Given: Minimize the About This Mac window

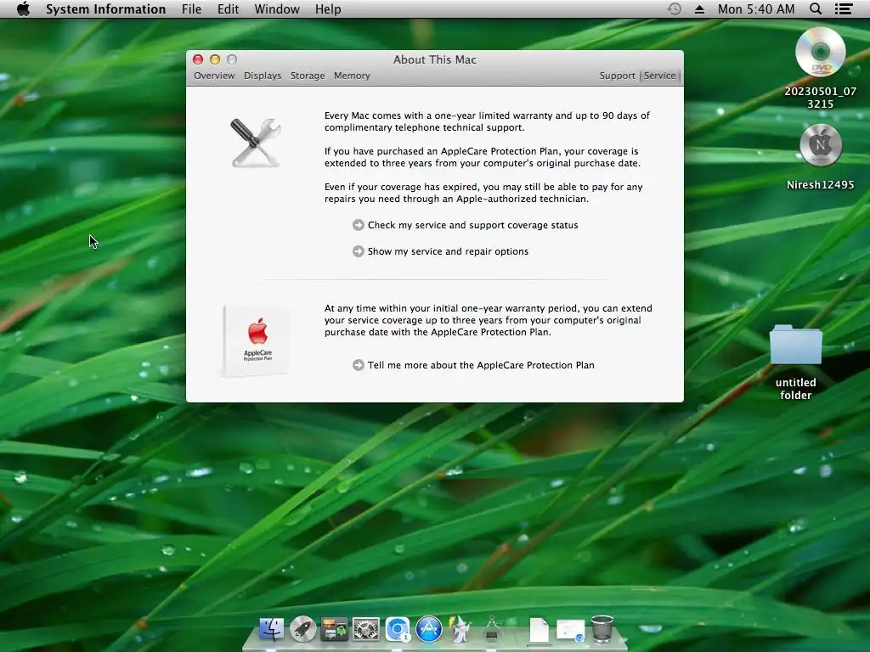Looking at the screenshot, I should (x=215, y=59).
